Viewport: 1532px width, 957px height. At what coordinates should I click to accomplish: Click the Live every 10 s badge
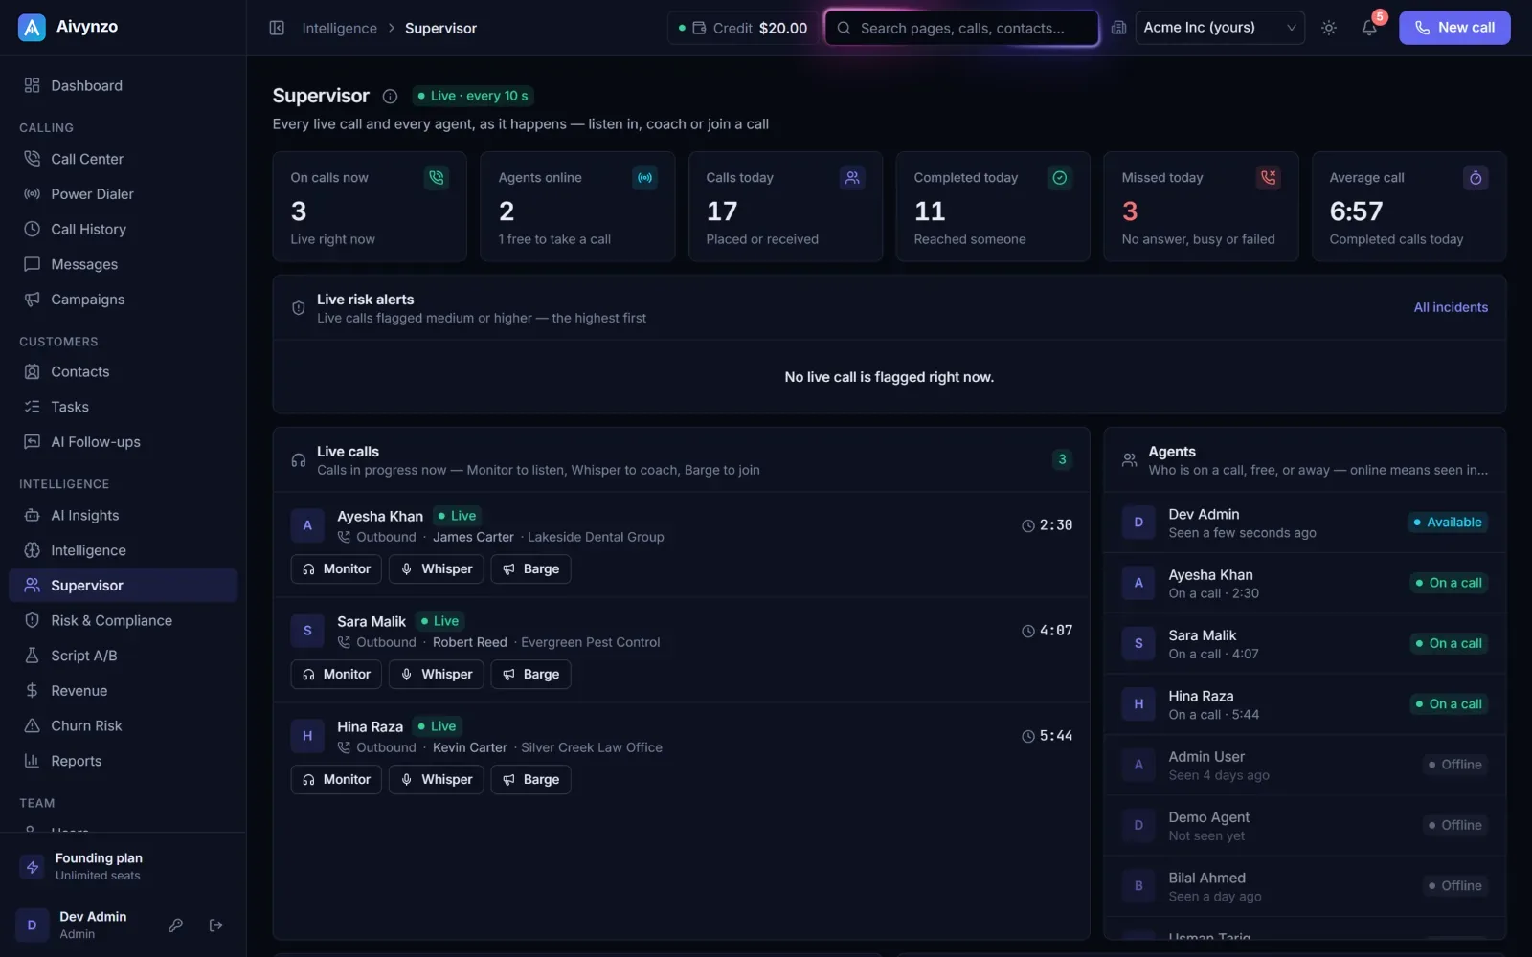[473, 96]
